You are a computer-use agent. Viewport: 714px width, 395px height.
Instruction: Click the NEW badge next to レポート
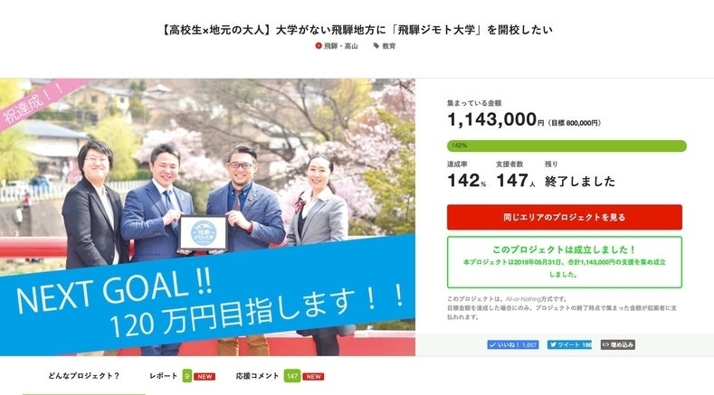click(x=205, y=377)
